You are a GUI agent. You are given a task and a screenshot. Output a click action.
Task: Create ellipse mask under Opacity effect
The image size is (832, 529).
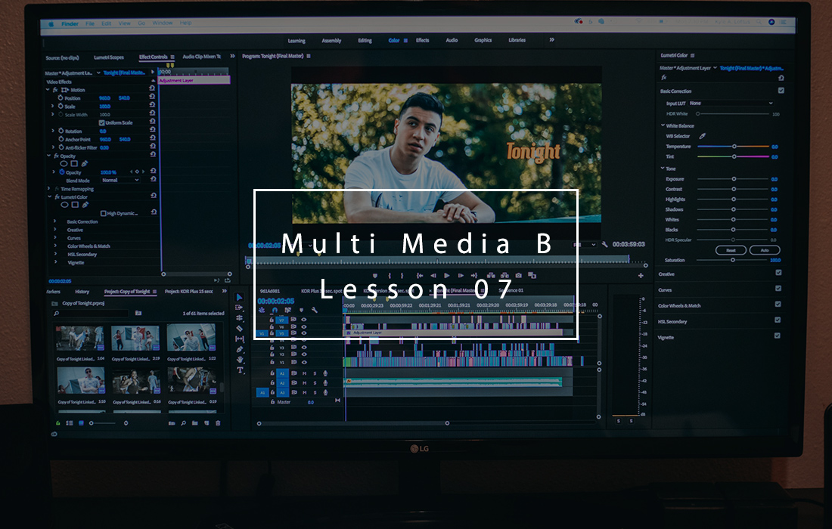pos(64,164)
